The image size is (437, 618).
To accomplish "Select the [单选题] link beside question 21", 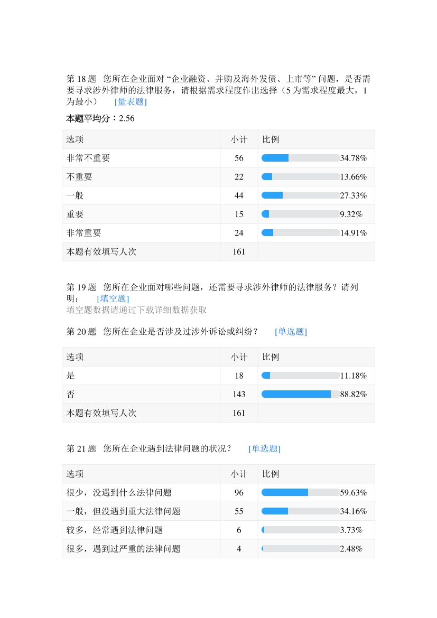I will 264,448.
